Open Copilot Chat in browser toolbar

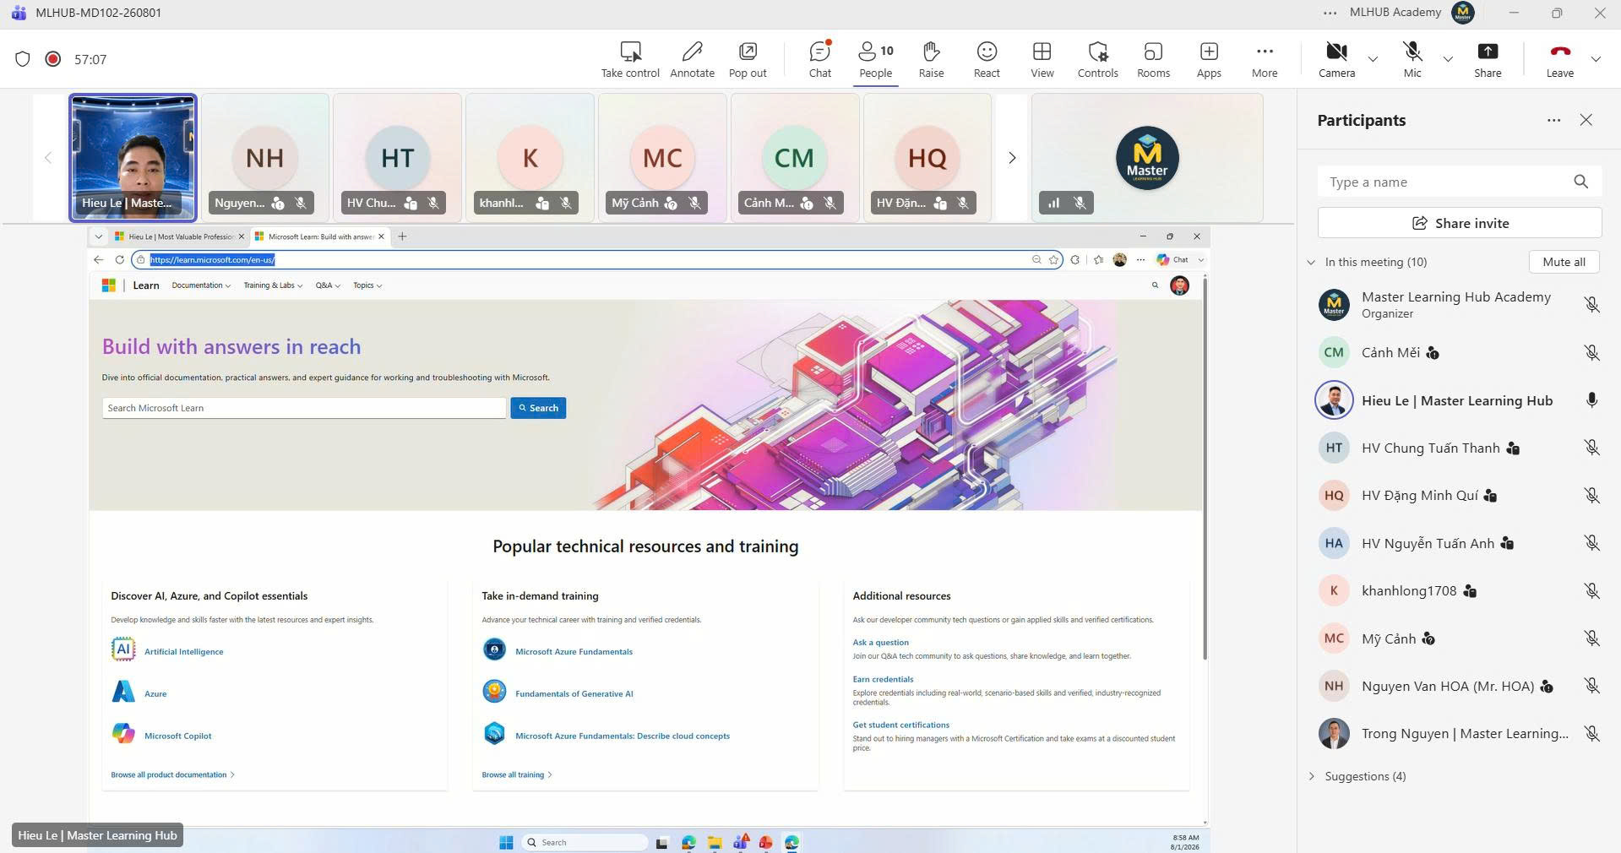pyautogui.click(x=1173, y=259)
